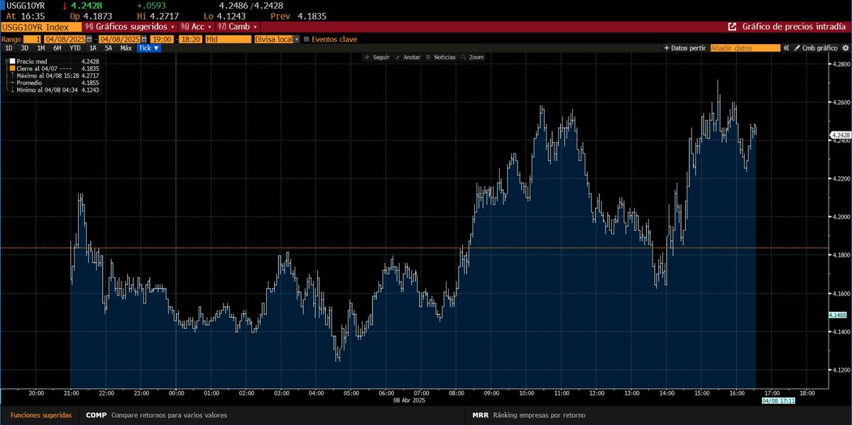Select the 1M range tab
This screenshot has width=852, height=425.
coord(41,48)
